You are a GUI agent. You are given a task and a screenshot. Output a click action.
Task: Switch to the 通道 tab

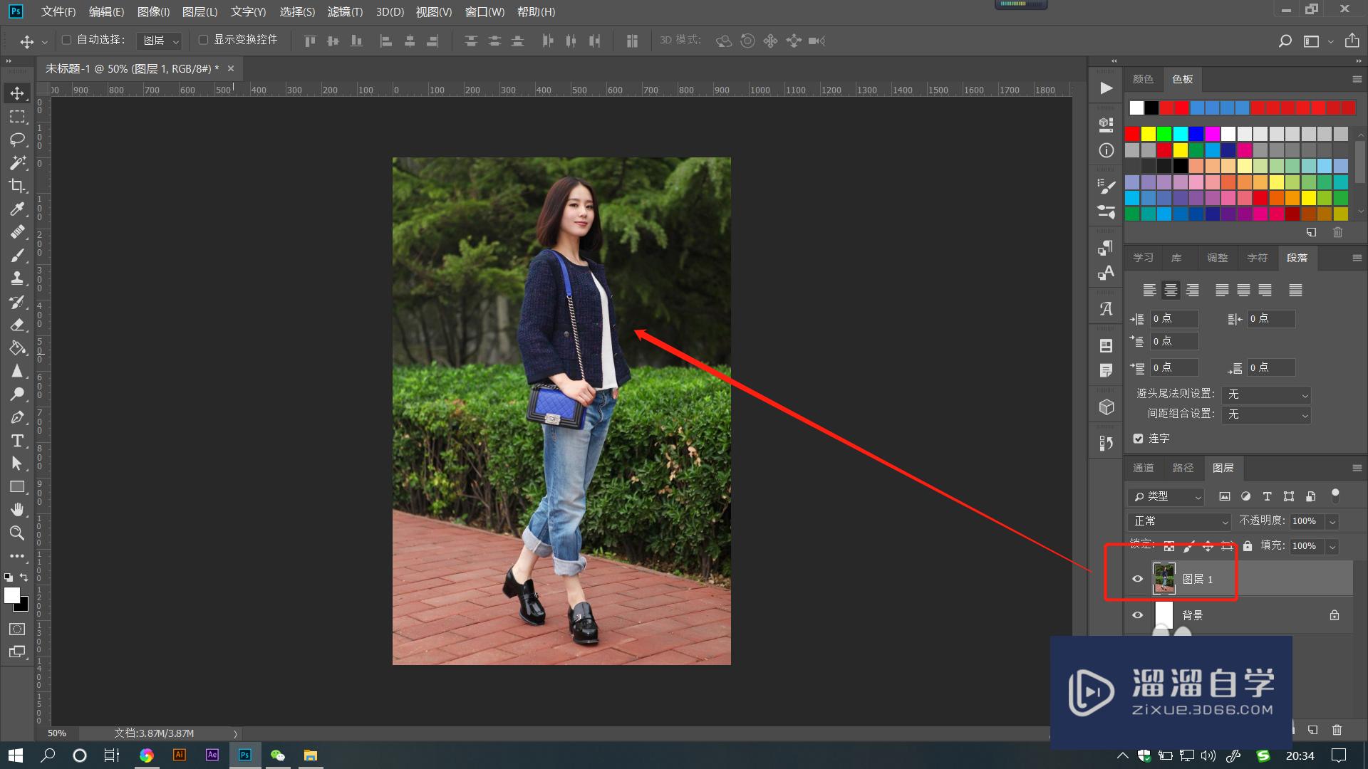(1143, 468)
